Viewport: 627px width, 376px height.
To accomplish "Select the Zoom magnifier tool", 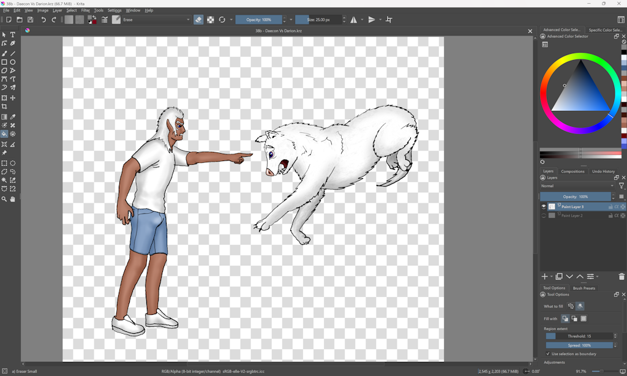I will 4,199.
